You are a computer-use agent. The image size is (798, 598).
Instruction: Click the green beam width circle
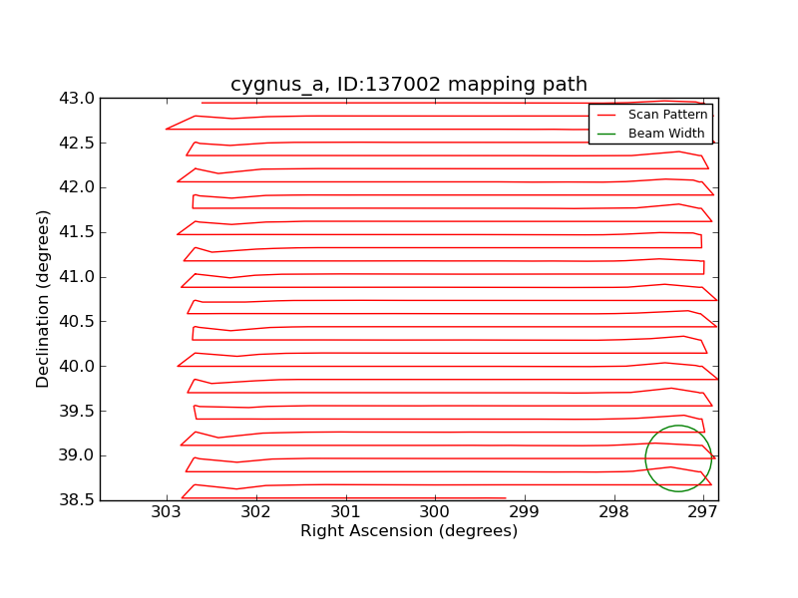point(678,458)
